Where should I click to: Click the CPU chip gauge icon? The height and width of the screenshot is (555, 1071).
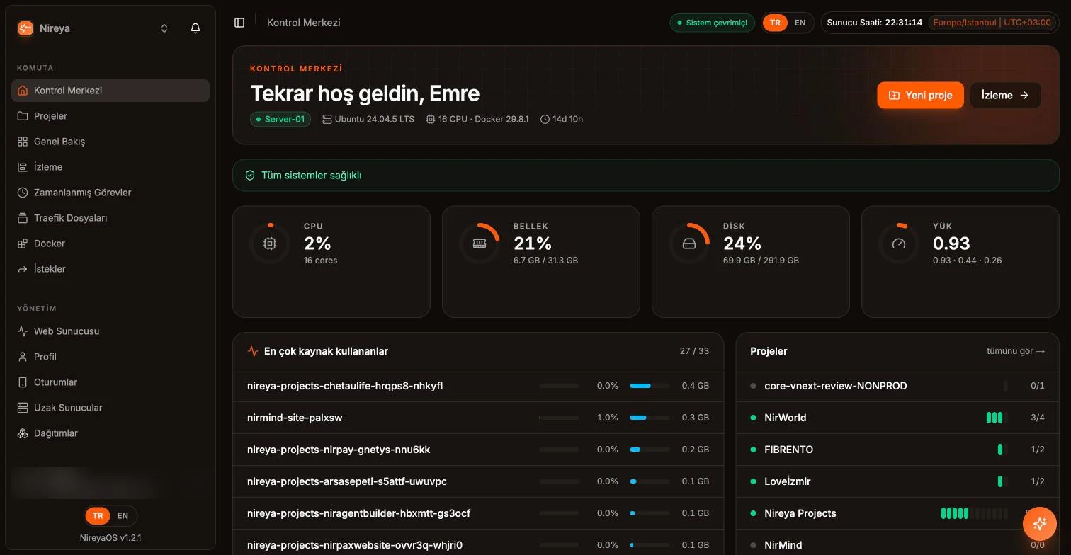tap(270, 244)
